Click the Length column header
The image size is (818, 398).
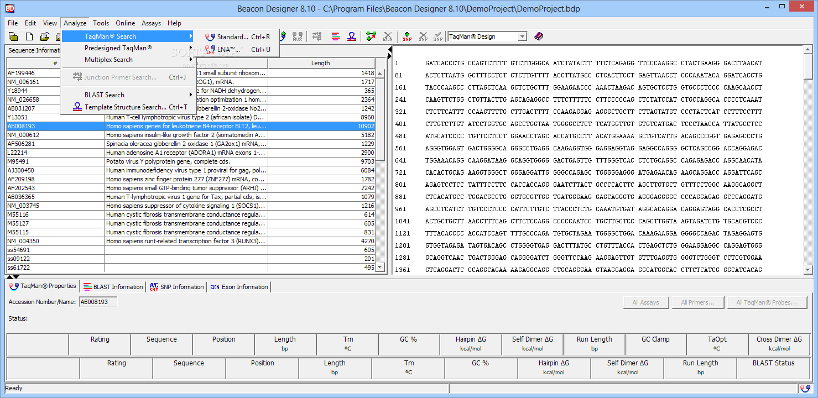(x=321, y=63)
